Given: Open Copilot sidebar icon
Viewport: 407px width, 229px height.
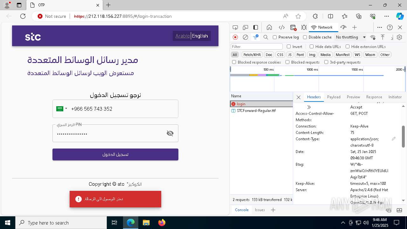Looking at the screenshot, I should pos(400,16).
